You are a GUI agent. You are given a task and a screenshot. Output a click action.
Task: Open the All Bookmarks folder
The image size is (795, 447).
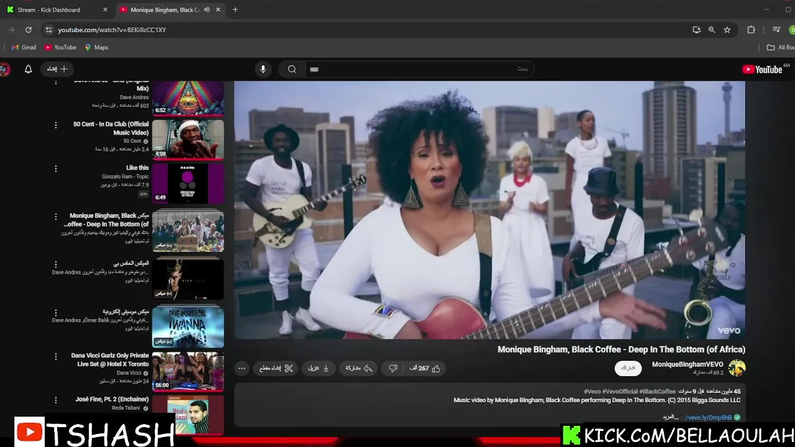point(781,47)
